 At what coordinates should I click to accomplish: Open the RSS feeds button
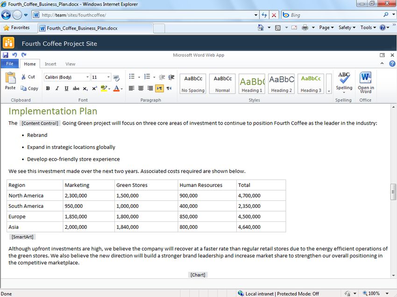click(x=278, y=28)
